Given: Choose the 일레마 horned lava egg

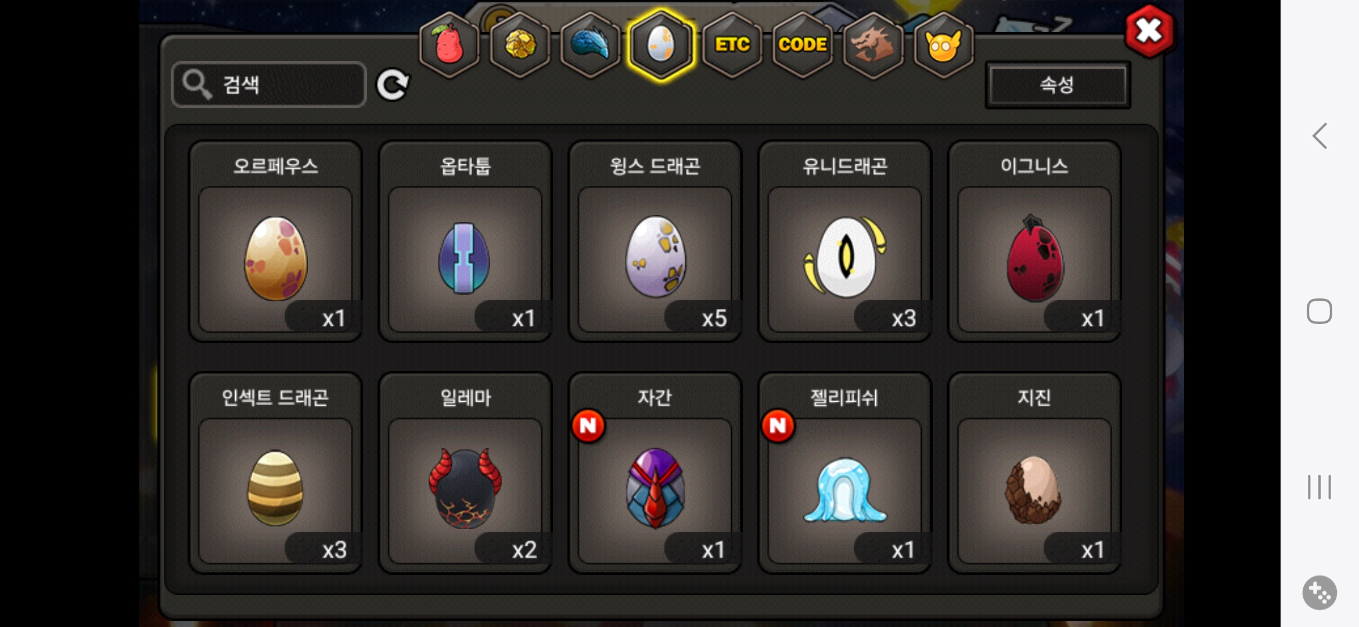Looking at the screenshot, I should (x=465, y=473).
